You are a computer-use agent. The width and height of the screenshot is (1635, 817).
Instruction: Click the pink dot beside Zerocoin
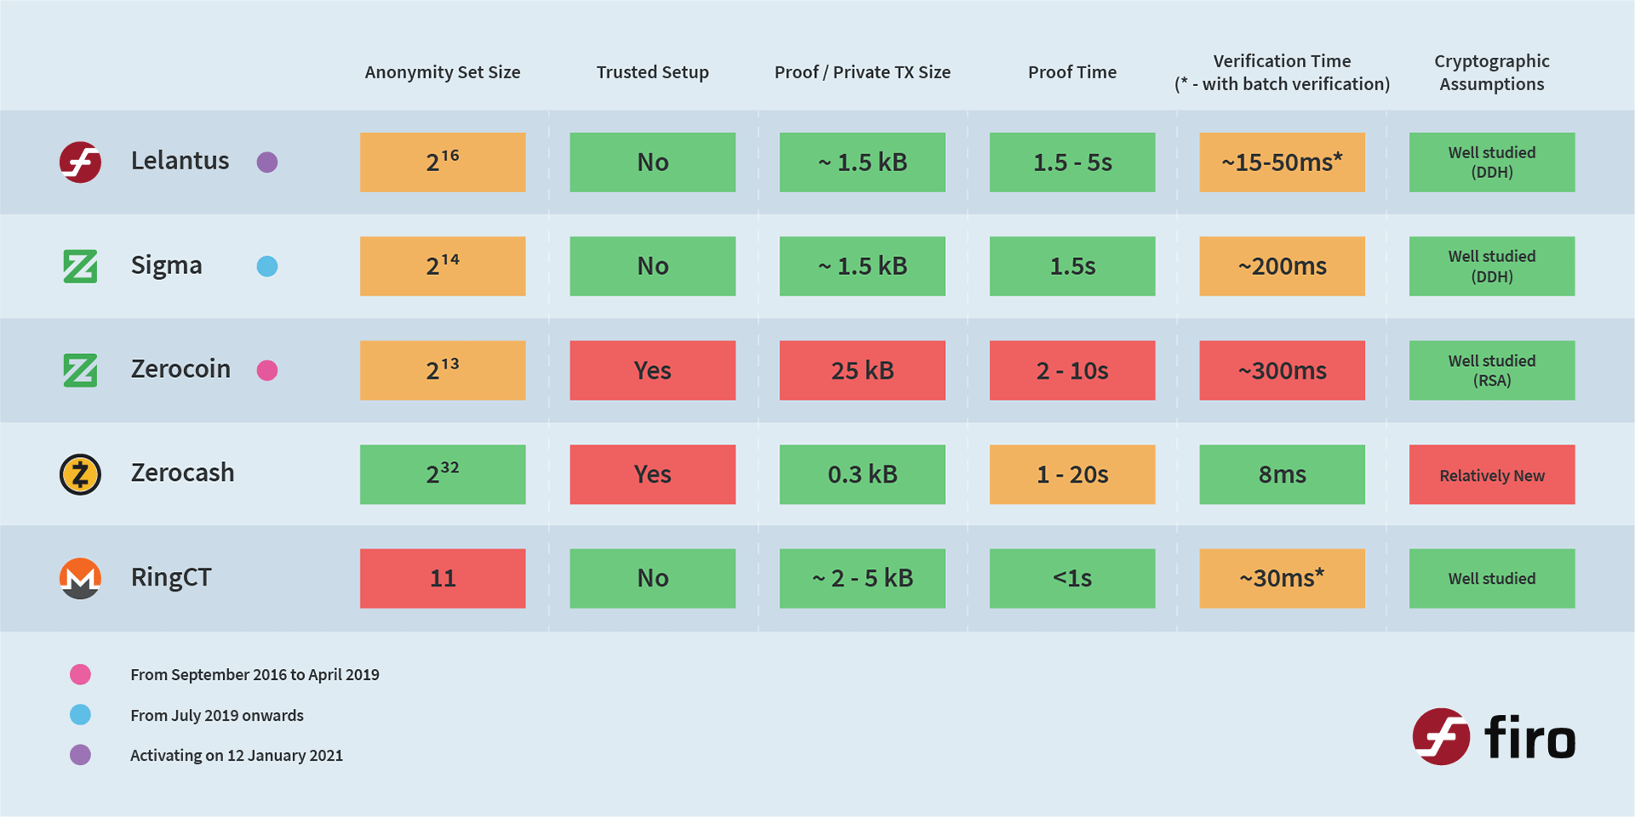267,370
